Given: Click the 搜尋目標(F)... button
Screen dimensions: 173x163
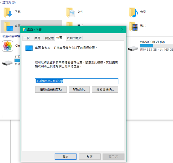Looking at the screenshot, I should [105, 89].
